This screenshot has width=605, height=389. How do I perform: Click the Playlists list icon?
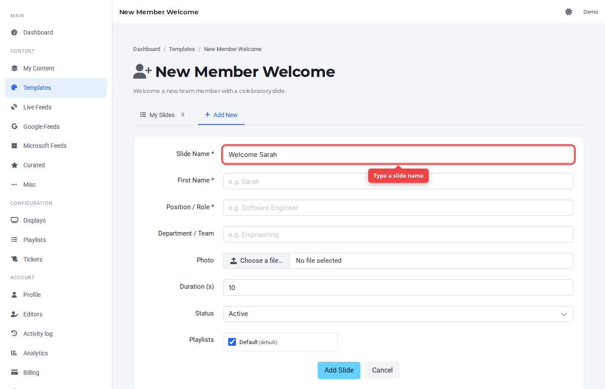(x=14, y=240)
